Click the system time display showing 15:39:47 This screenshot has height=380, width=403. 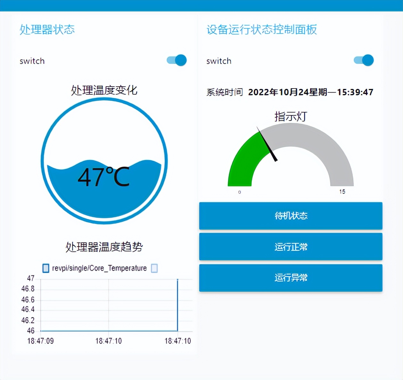pyautogui.click(x=355, y=92)
